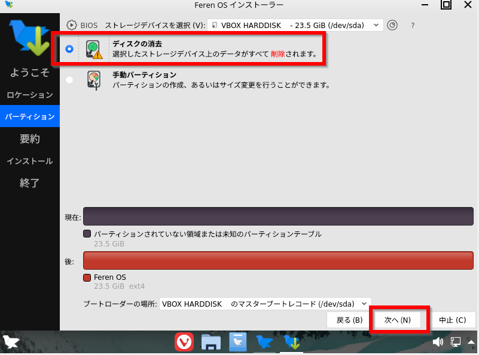Click the question mark help icon

pyautogui.click(x=413, y=25)
